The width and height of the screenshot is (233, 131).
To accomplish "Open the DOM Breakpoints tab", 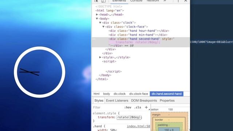I will point(144,100).
